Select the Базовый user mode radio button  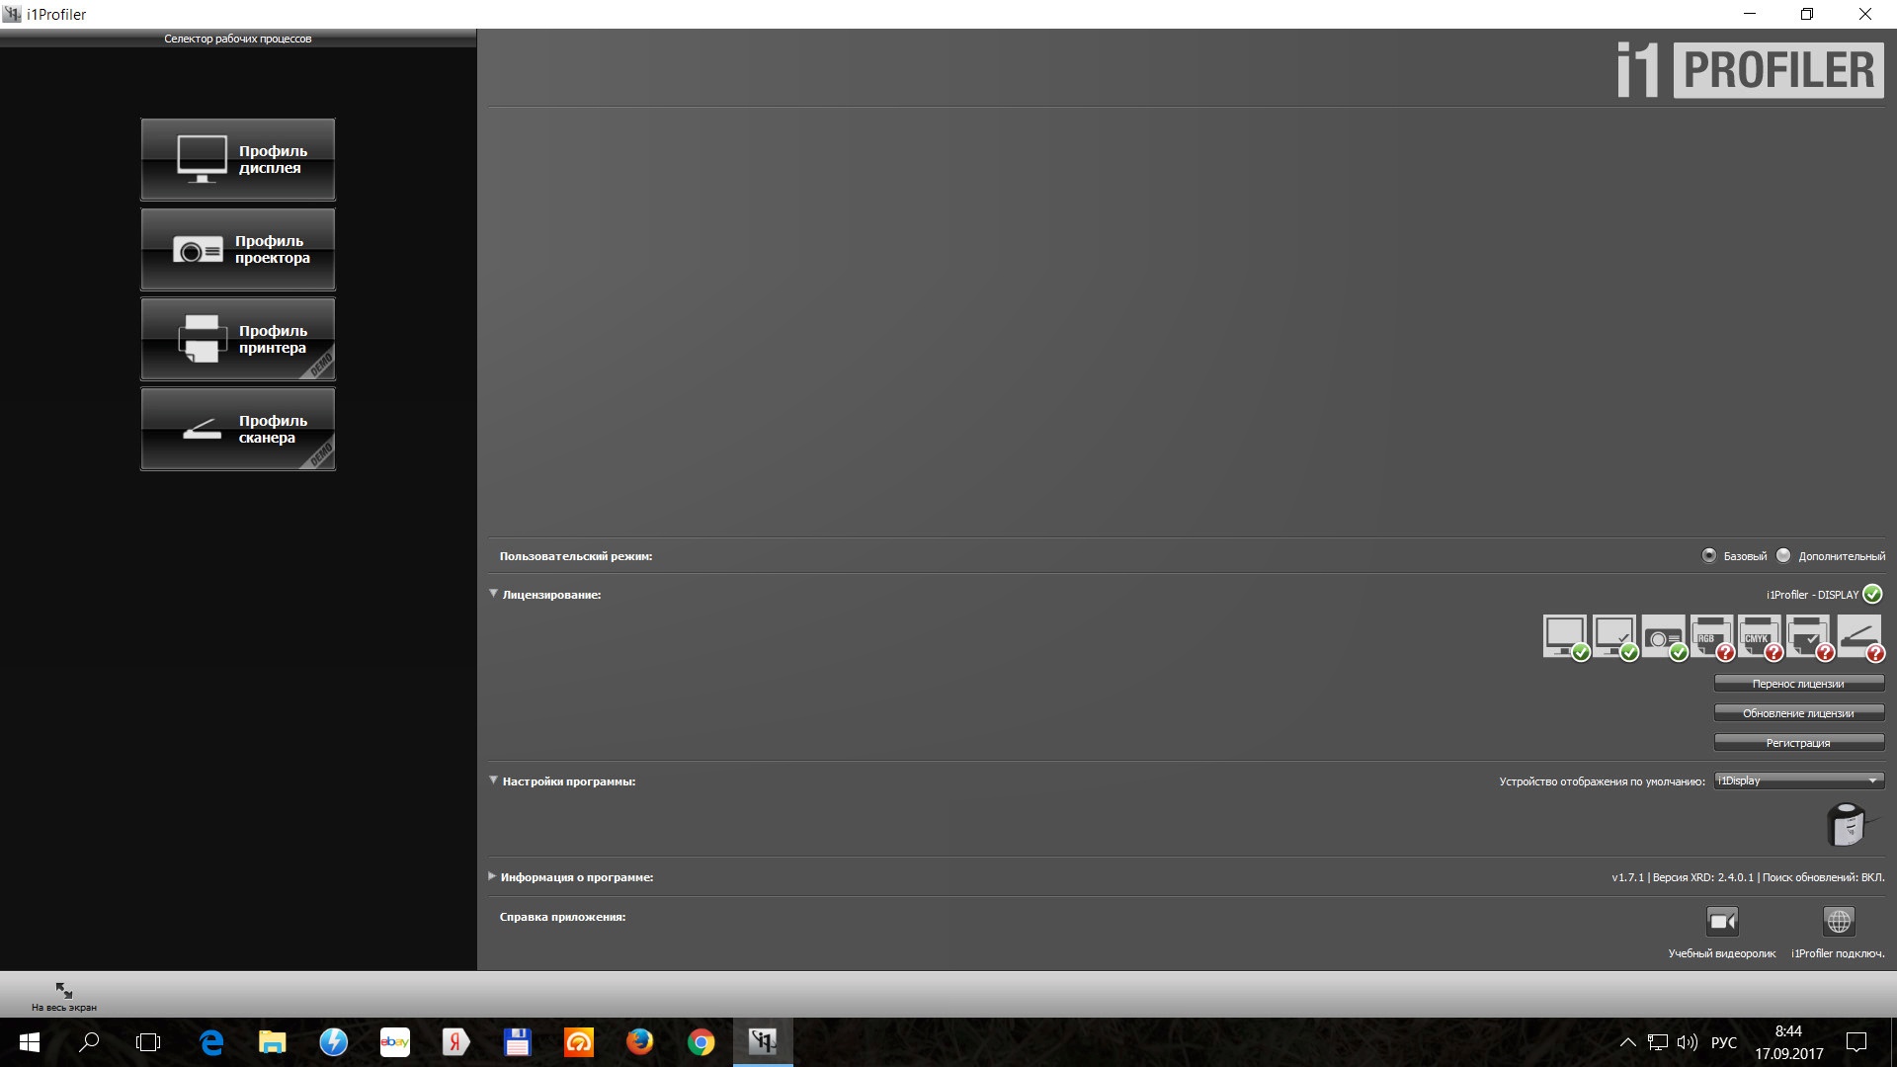[1709, 555]
